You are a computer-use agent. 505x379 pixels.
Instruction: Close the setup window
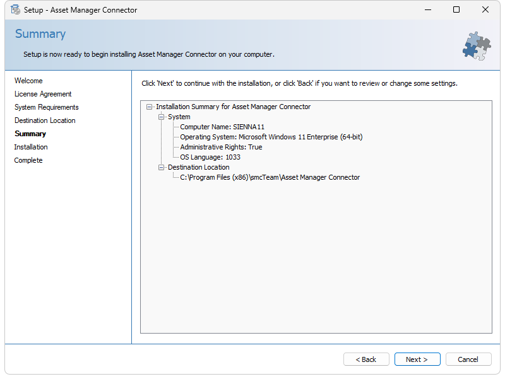(x=485, y=9)
